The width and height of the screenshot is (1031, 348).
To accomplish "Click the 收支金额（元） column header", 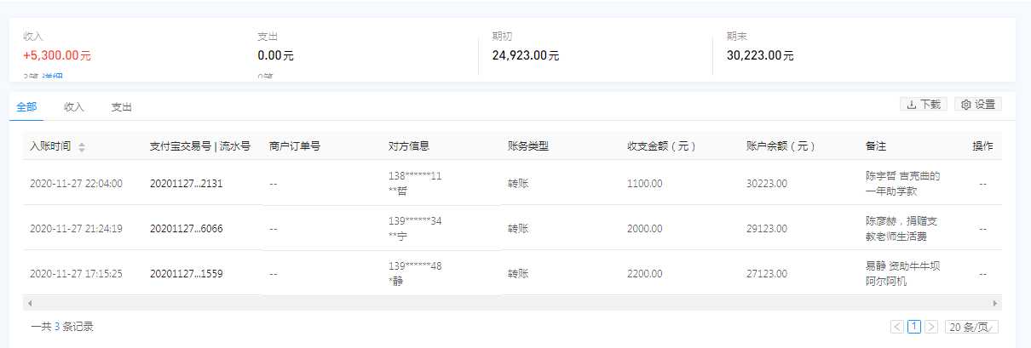I will point(661,146).
